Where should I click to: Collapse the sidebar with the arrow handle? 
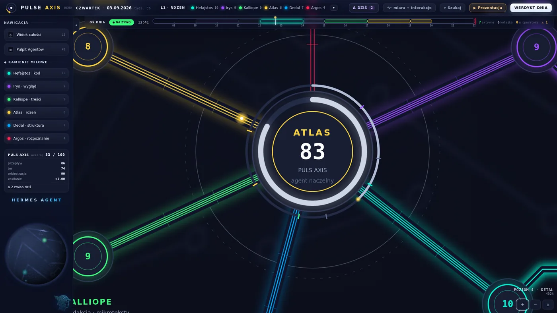tap(76, 25)
